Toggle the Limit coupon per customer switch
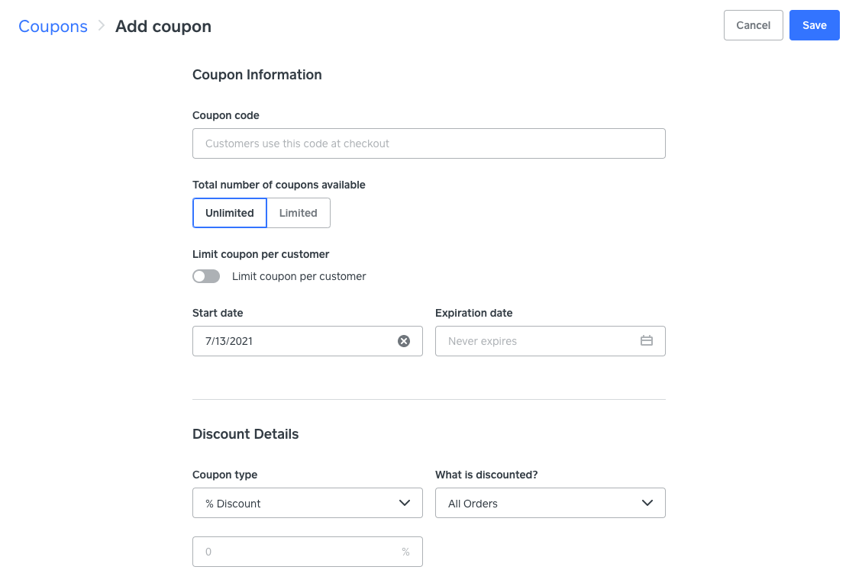Image resolution: width=862 pixels, height=586 pixels. (x=206, y=276)
